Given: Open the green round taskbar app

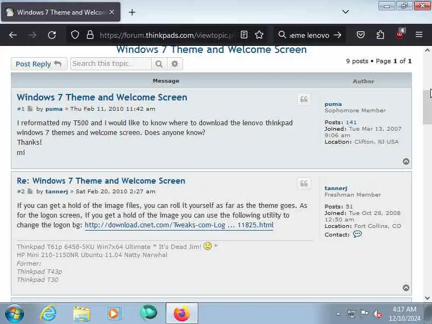Looking at the screenshot, I should (148, 313).
